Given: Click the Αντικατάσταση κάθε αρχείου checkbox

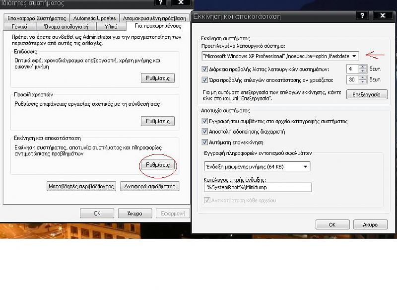Looking at the screenshot, I should [207, 200].
